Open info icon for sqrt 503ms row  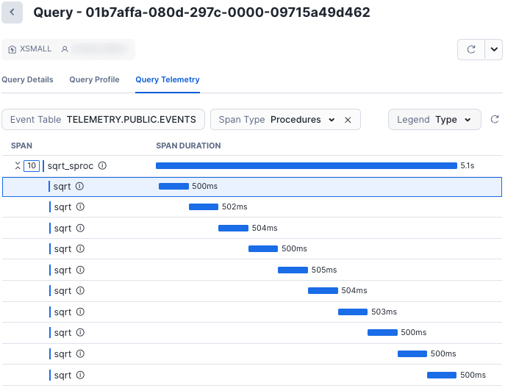[x=80, y=312]
